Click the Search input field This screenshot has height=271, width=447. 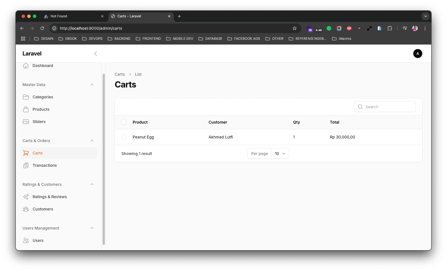[388, 107]
